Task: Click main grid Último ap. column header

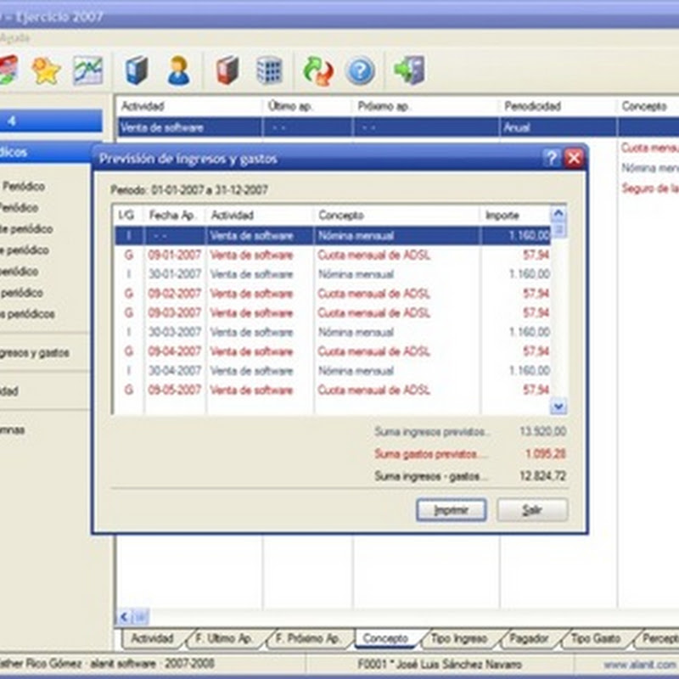Action: pos(307,106)
